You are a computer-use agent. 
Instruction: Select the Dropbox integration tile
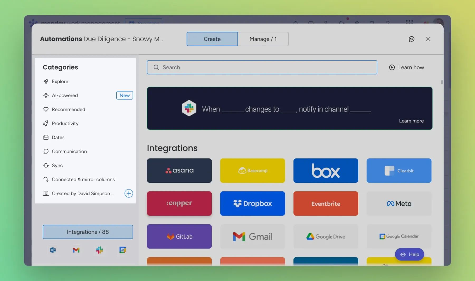[x=252, y=203]
